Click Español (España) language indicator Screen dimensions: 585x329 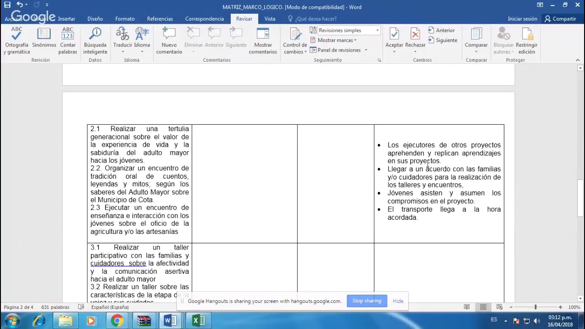pos(110,307)
